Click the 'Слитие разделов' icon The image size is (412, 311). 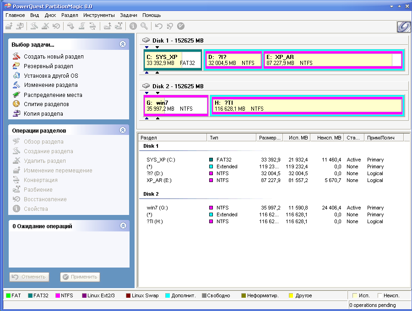(x=16, y=104)
